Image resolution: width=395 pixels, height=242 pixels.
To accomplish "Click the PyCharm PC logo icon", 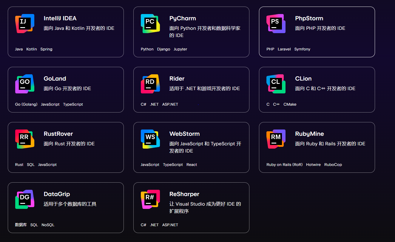I will tap(150, 24).
